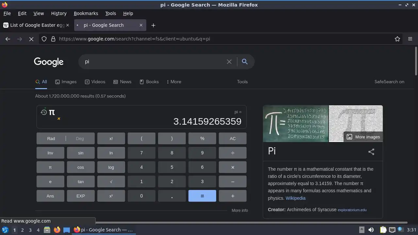Bookmark this page with the star icon
The width and height of the screenshot is (418, 235).
[x=397, y=39]
